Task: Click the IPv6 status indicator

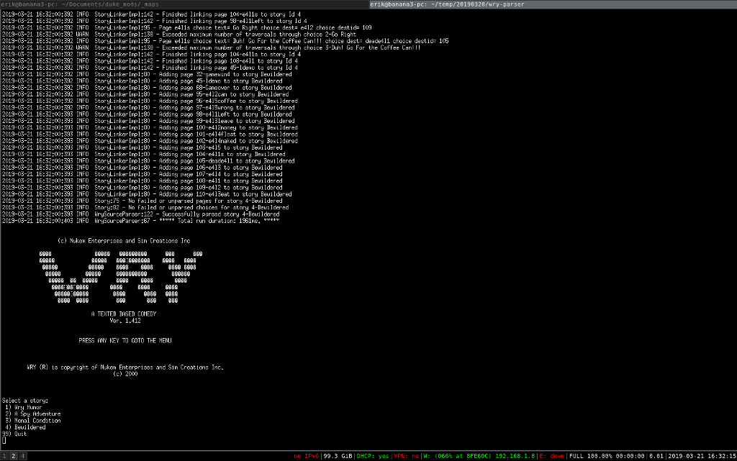Action: [306, 455]
